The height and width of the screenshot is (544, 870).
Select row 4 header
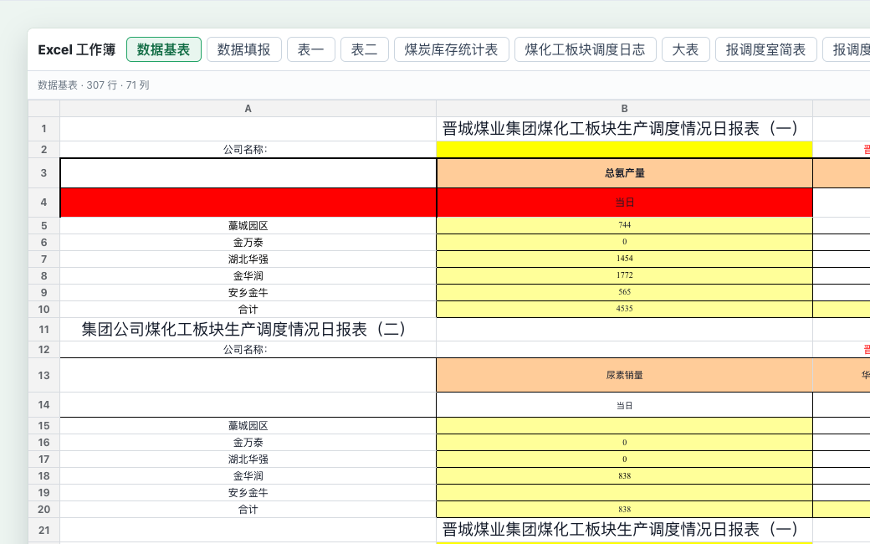click(43, 203)
